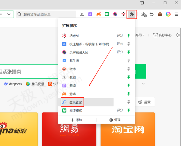Click the 添加 button to add extensions
The width and height of the screenshot is (181, 146).
[x=77, y=120]
